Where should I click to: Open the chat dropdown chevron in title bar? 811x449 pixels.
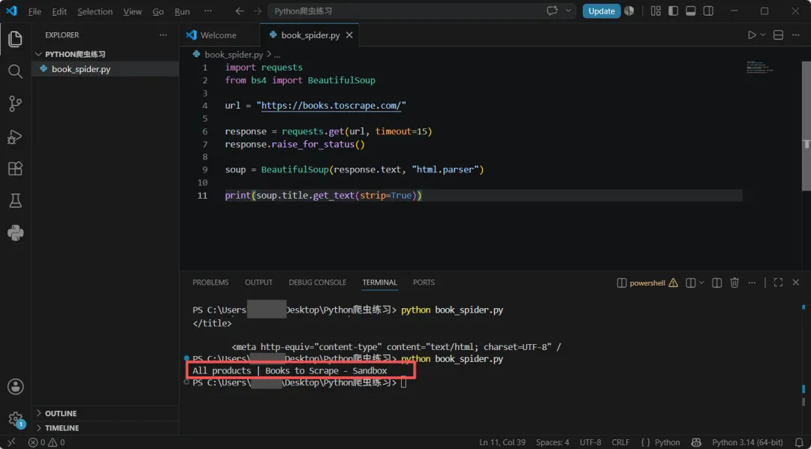(568, 10)
